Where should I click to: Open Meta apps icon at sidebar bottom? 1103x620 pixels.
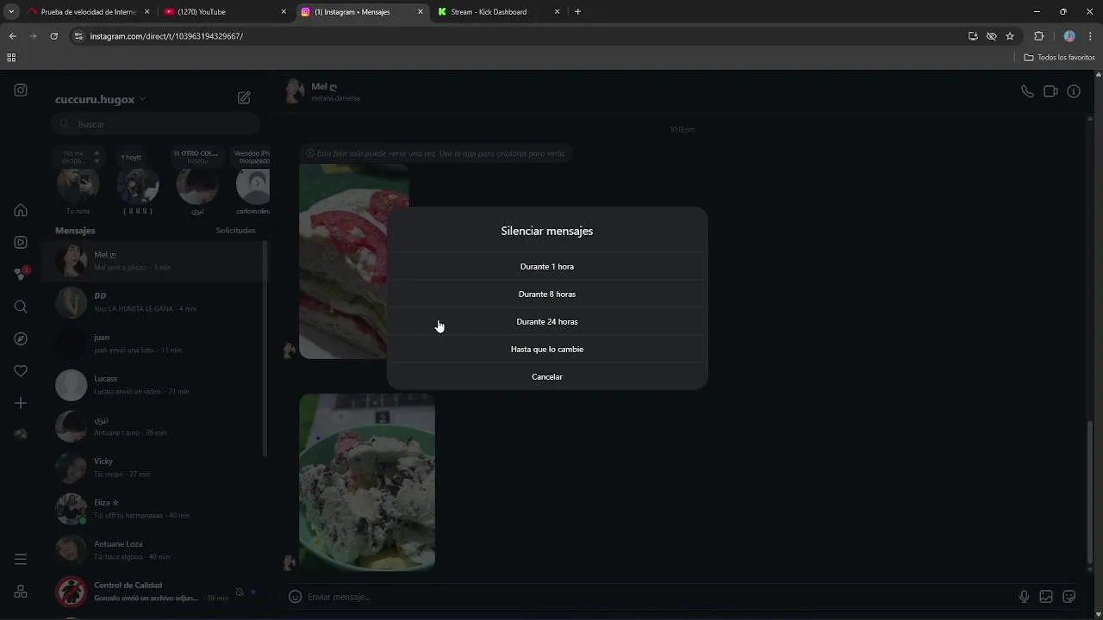[21, 592]
